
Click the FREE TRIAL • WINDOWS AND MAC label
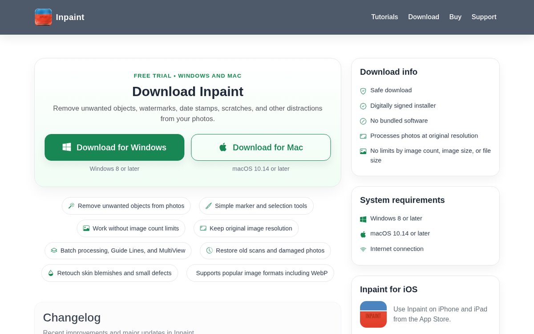tap(188, 76)
